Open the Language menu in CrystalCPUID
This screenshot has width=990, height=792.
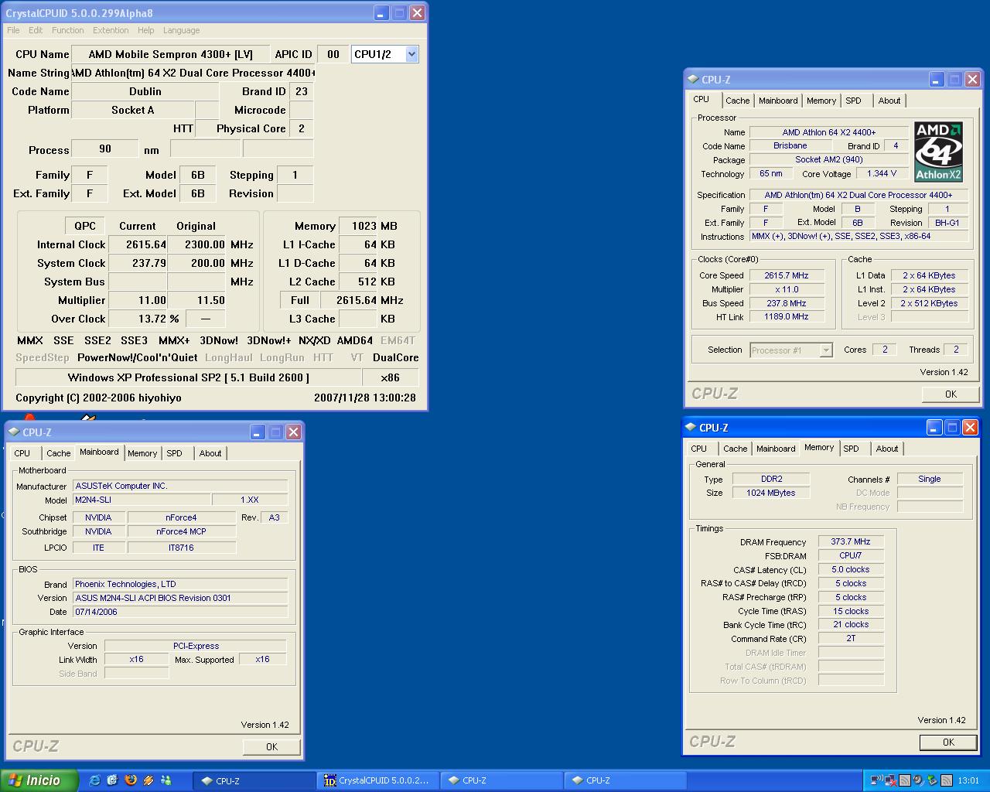pyautogui.click(x=181, y=30)
